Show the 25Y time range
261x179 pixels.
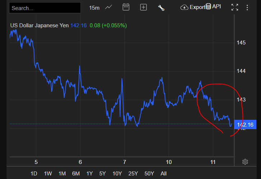click(x=133, y=174)
